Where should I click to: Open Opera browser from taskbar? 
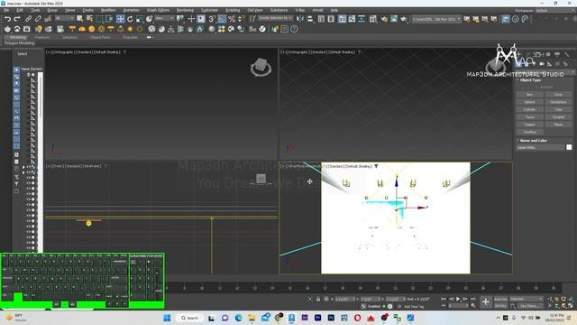357,318
